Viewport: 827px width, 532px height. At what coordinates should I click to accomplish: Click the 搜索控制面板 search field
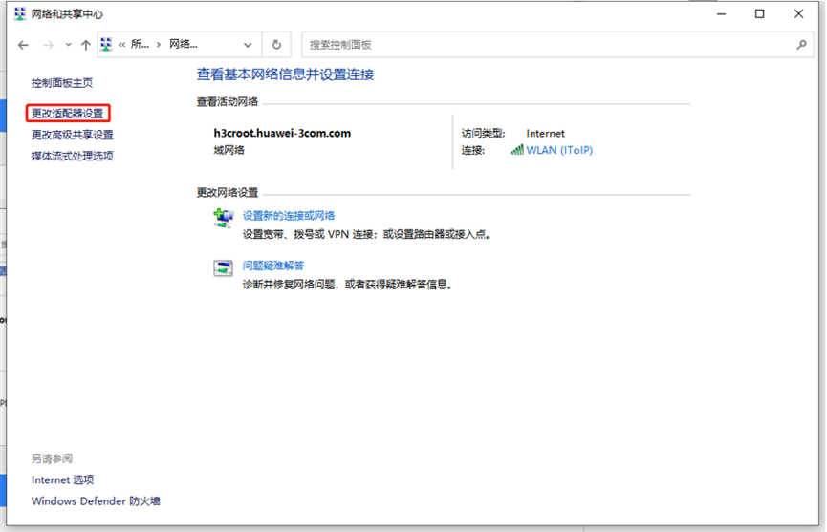click(x=545, y=45)
